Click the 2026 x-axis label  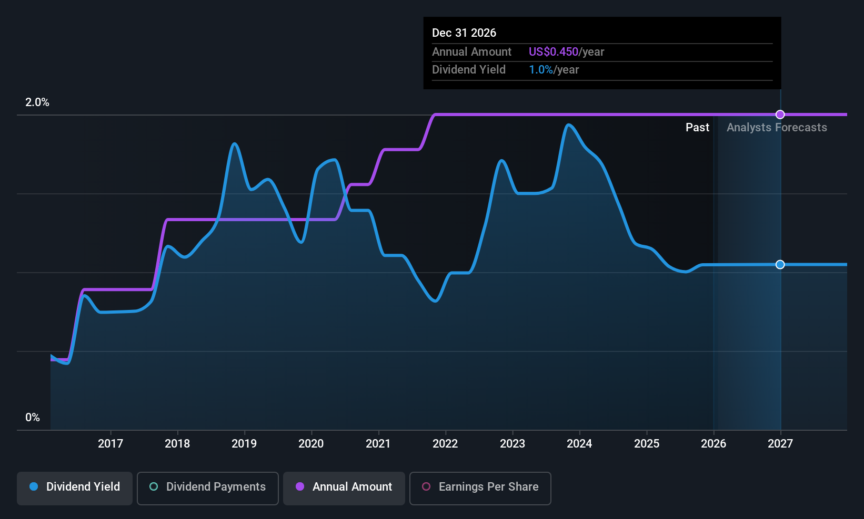click(x=714, y=444)
